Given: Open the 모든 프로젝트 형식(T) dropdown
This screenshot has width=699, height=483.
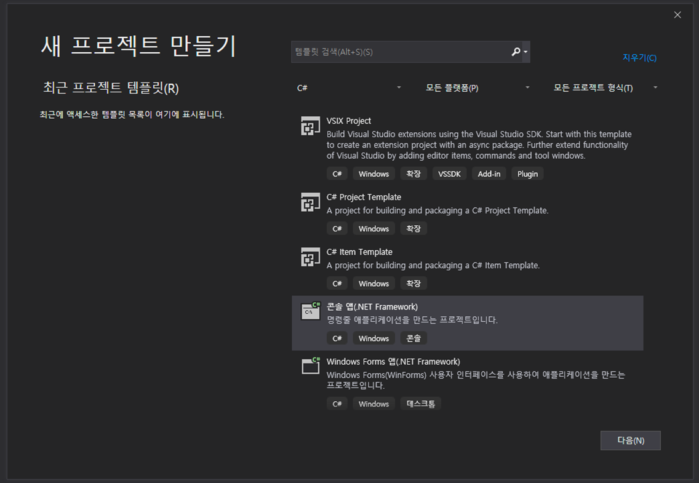Looking at the screenshot, I should click(x=605, y=88).
